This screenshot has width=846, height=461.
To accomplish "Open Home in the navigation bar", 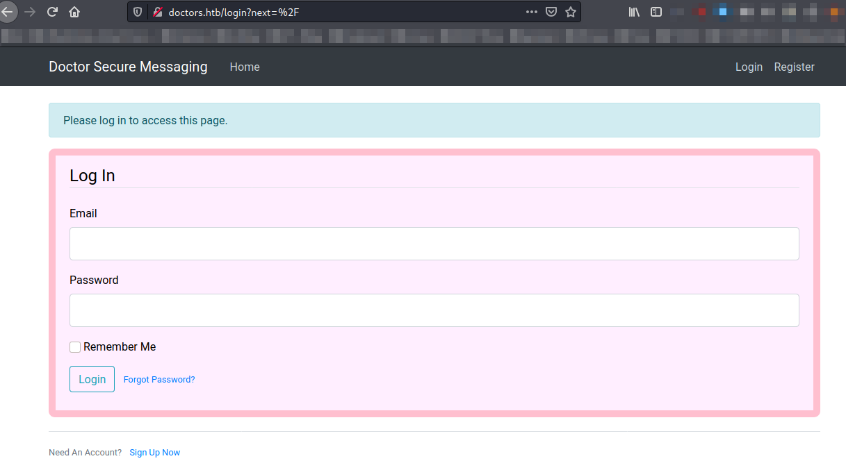I will (x=245, y=67).
